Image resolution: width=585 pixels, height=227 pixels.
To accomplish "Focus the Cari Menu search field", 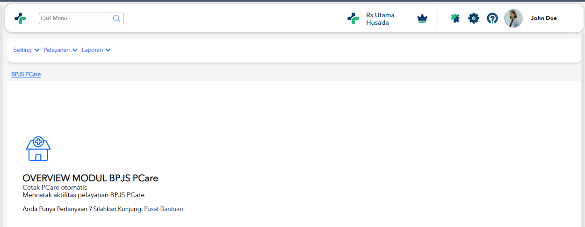I will (x=81, y=18).
